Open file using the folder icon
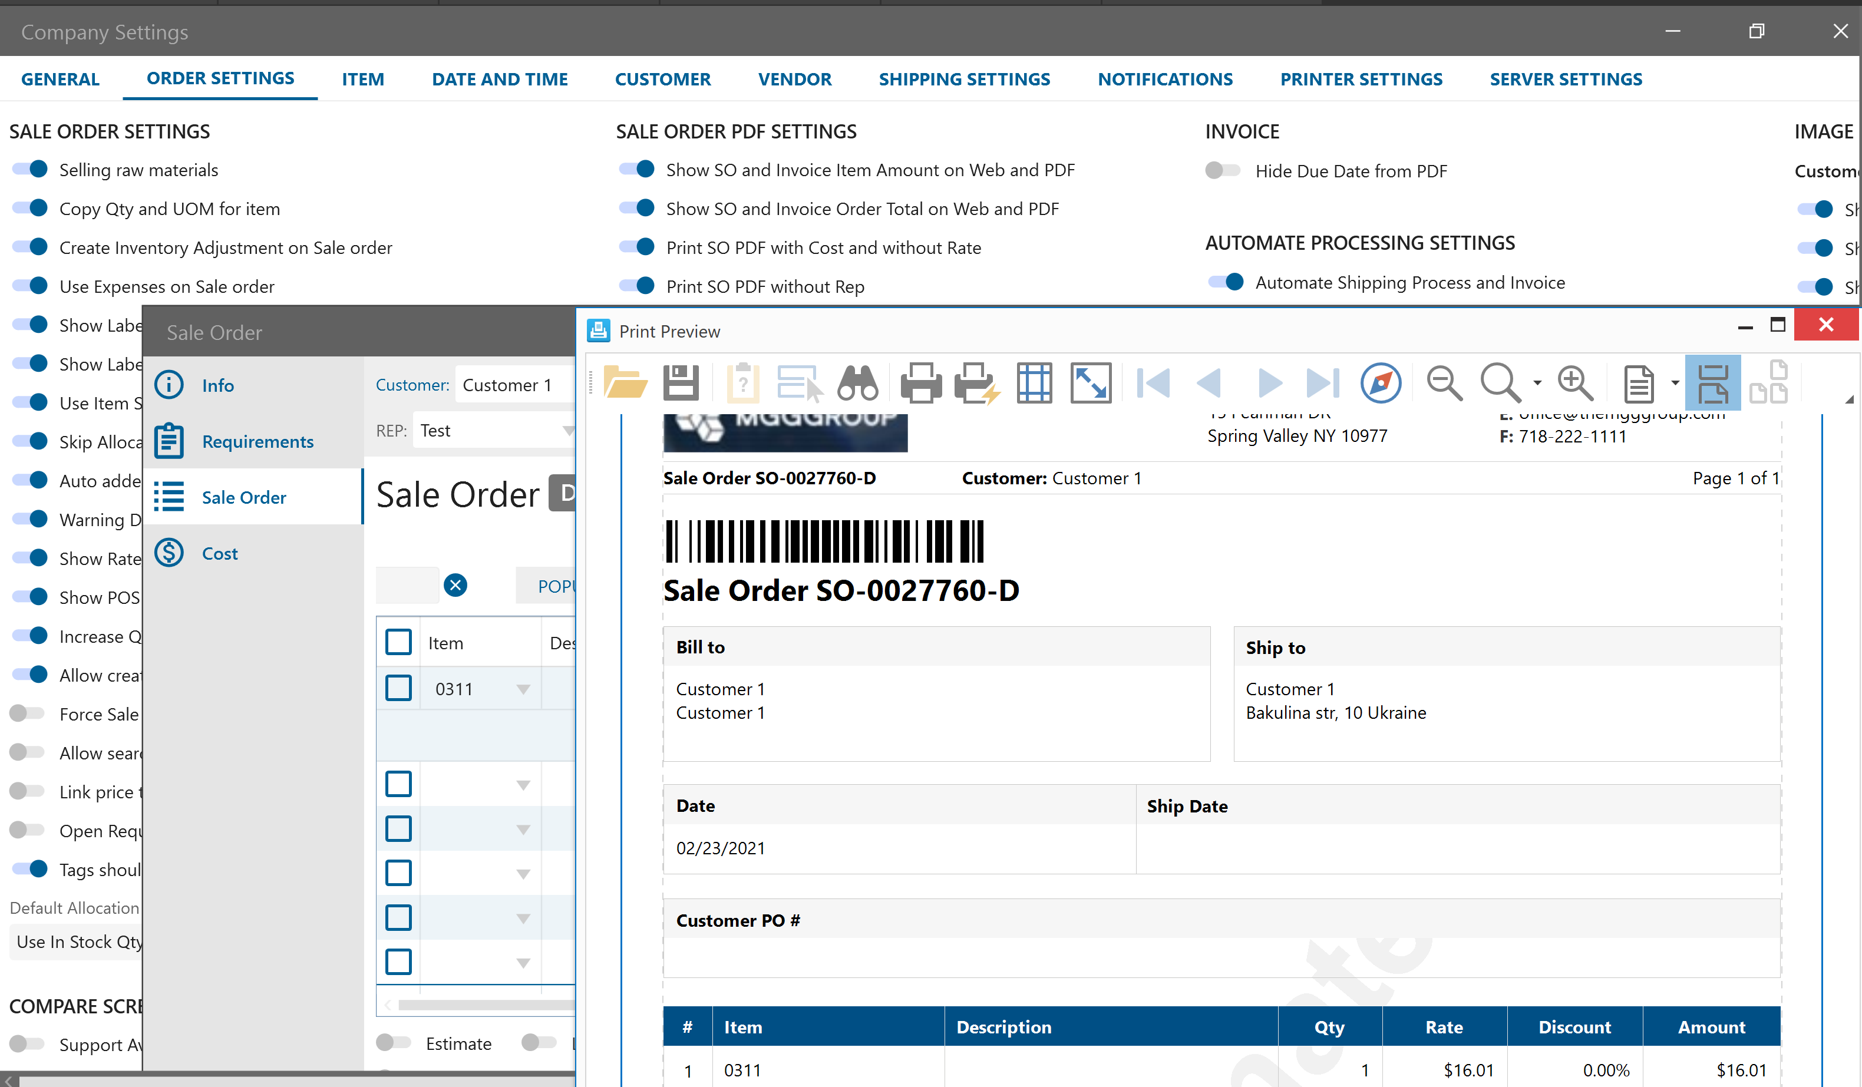The width and height of the screenshot is (1862, 1087). point(625,382)
